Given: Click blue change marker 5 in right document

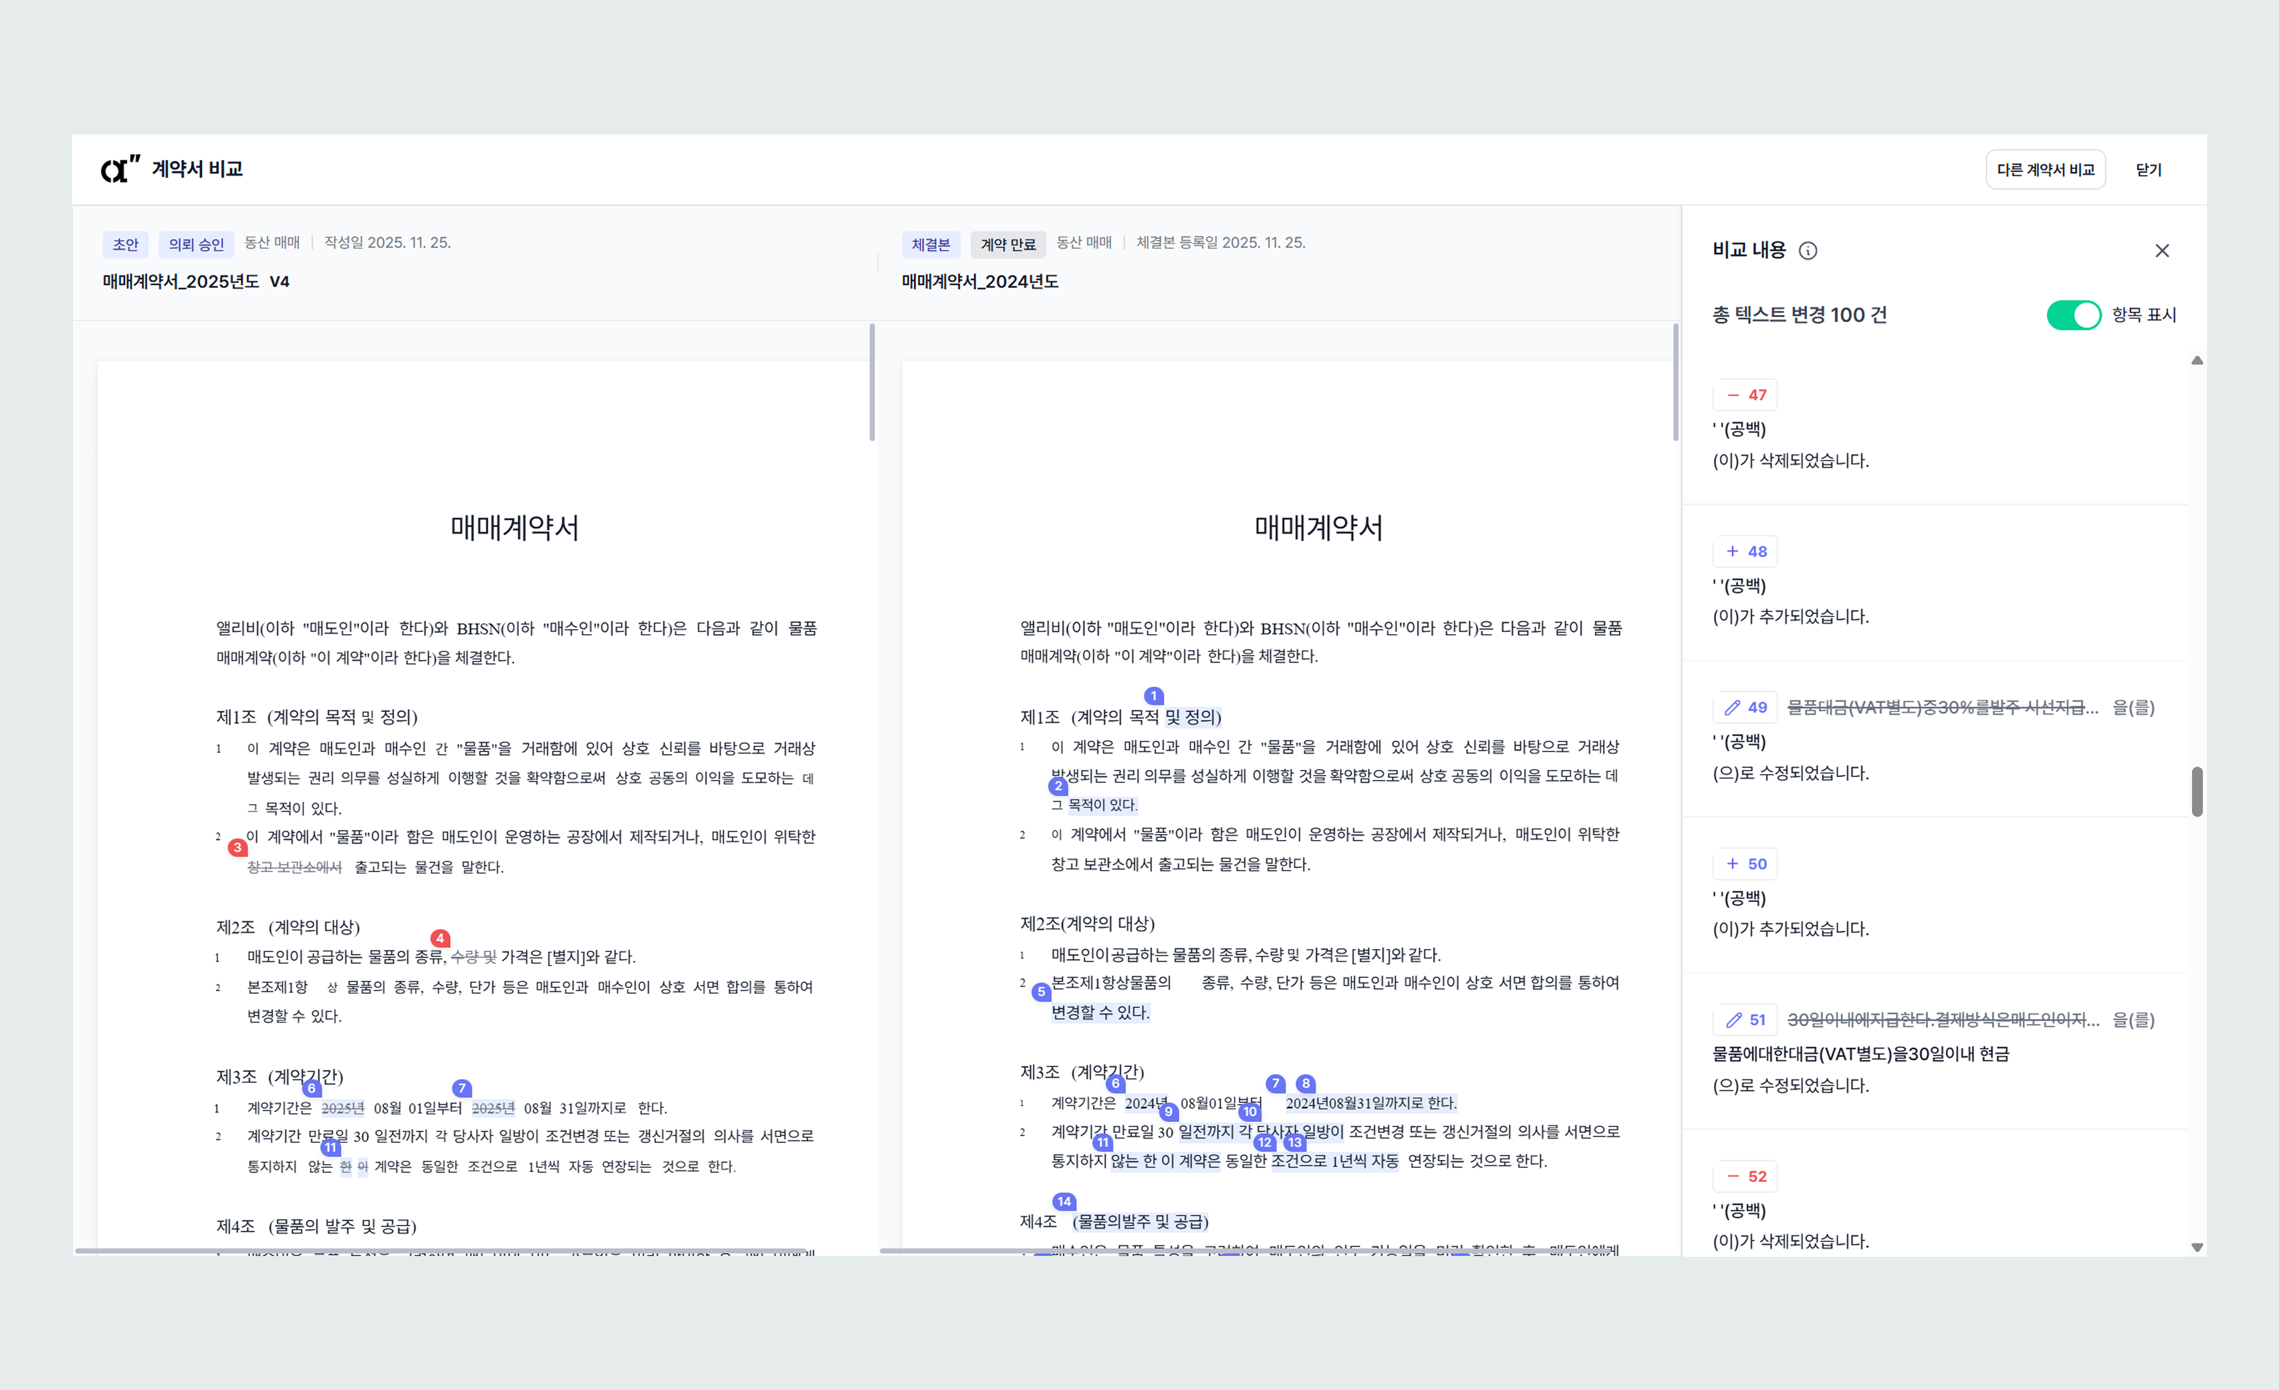Looking at the screenshot, I should 1042,992.
